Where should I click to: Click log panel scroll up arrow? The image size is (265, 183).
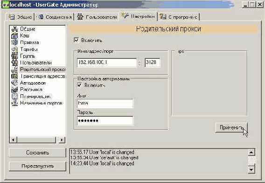(x=251, y=152)
